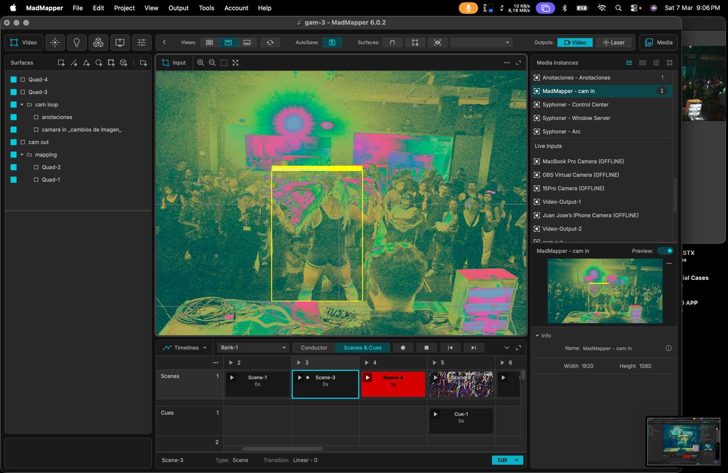Toggle visibility of Quad-1 surface
The image size is (728, 473).
(x=14, y=180)
